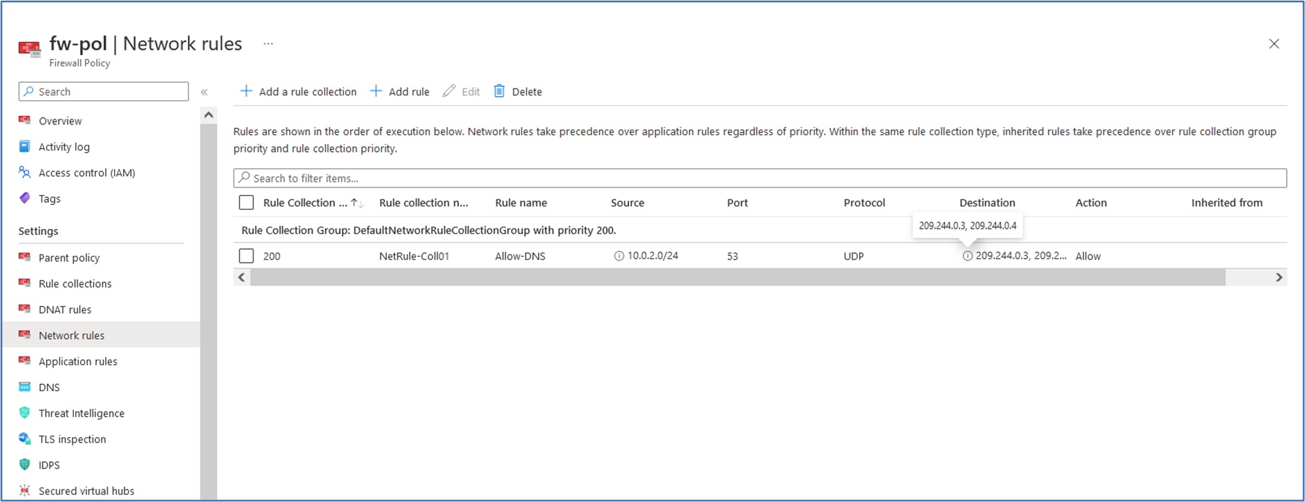The width and height of the screenshot is (1305, 502).
Task: Click the horizontal scrollbar right arrow
Action: click(1279, 277)
